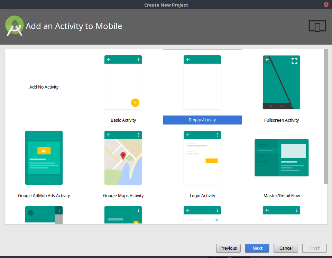This screenshot has width=332, height=258.
Task: Click the red map pin in Google Maps Activity
Action: (x=123, y=156)
